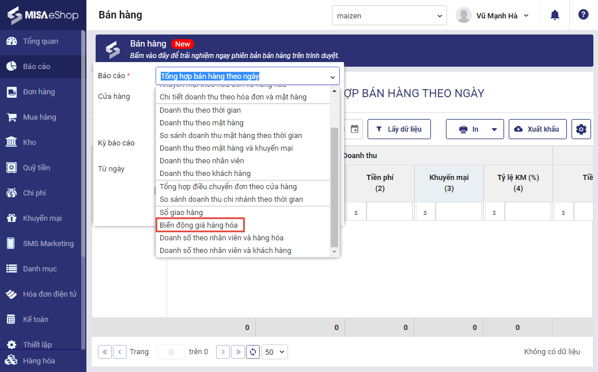Open the Tổng quan dashboard icon
Viewport: 598px width, 372px height.
(12, 41)
